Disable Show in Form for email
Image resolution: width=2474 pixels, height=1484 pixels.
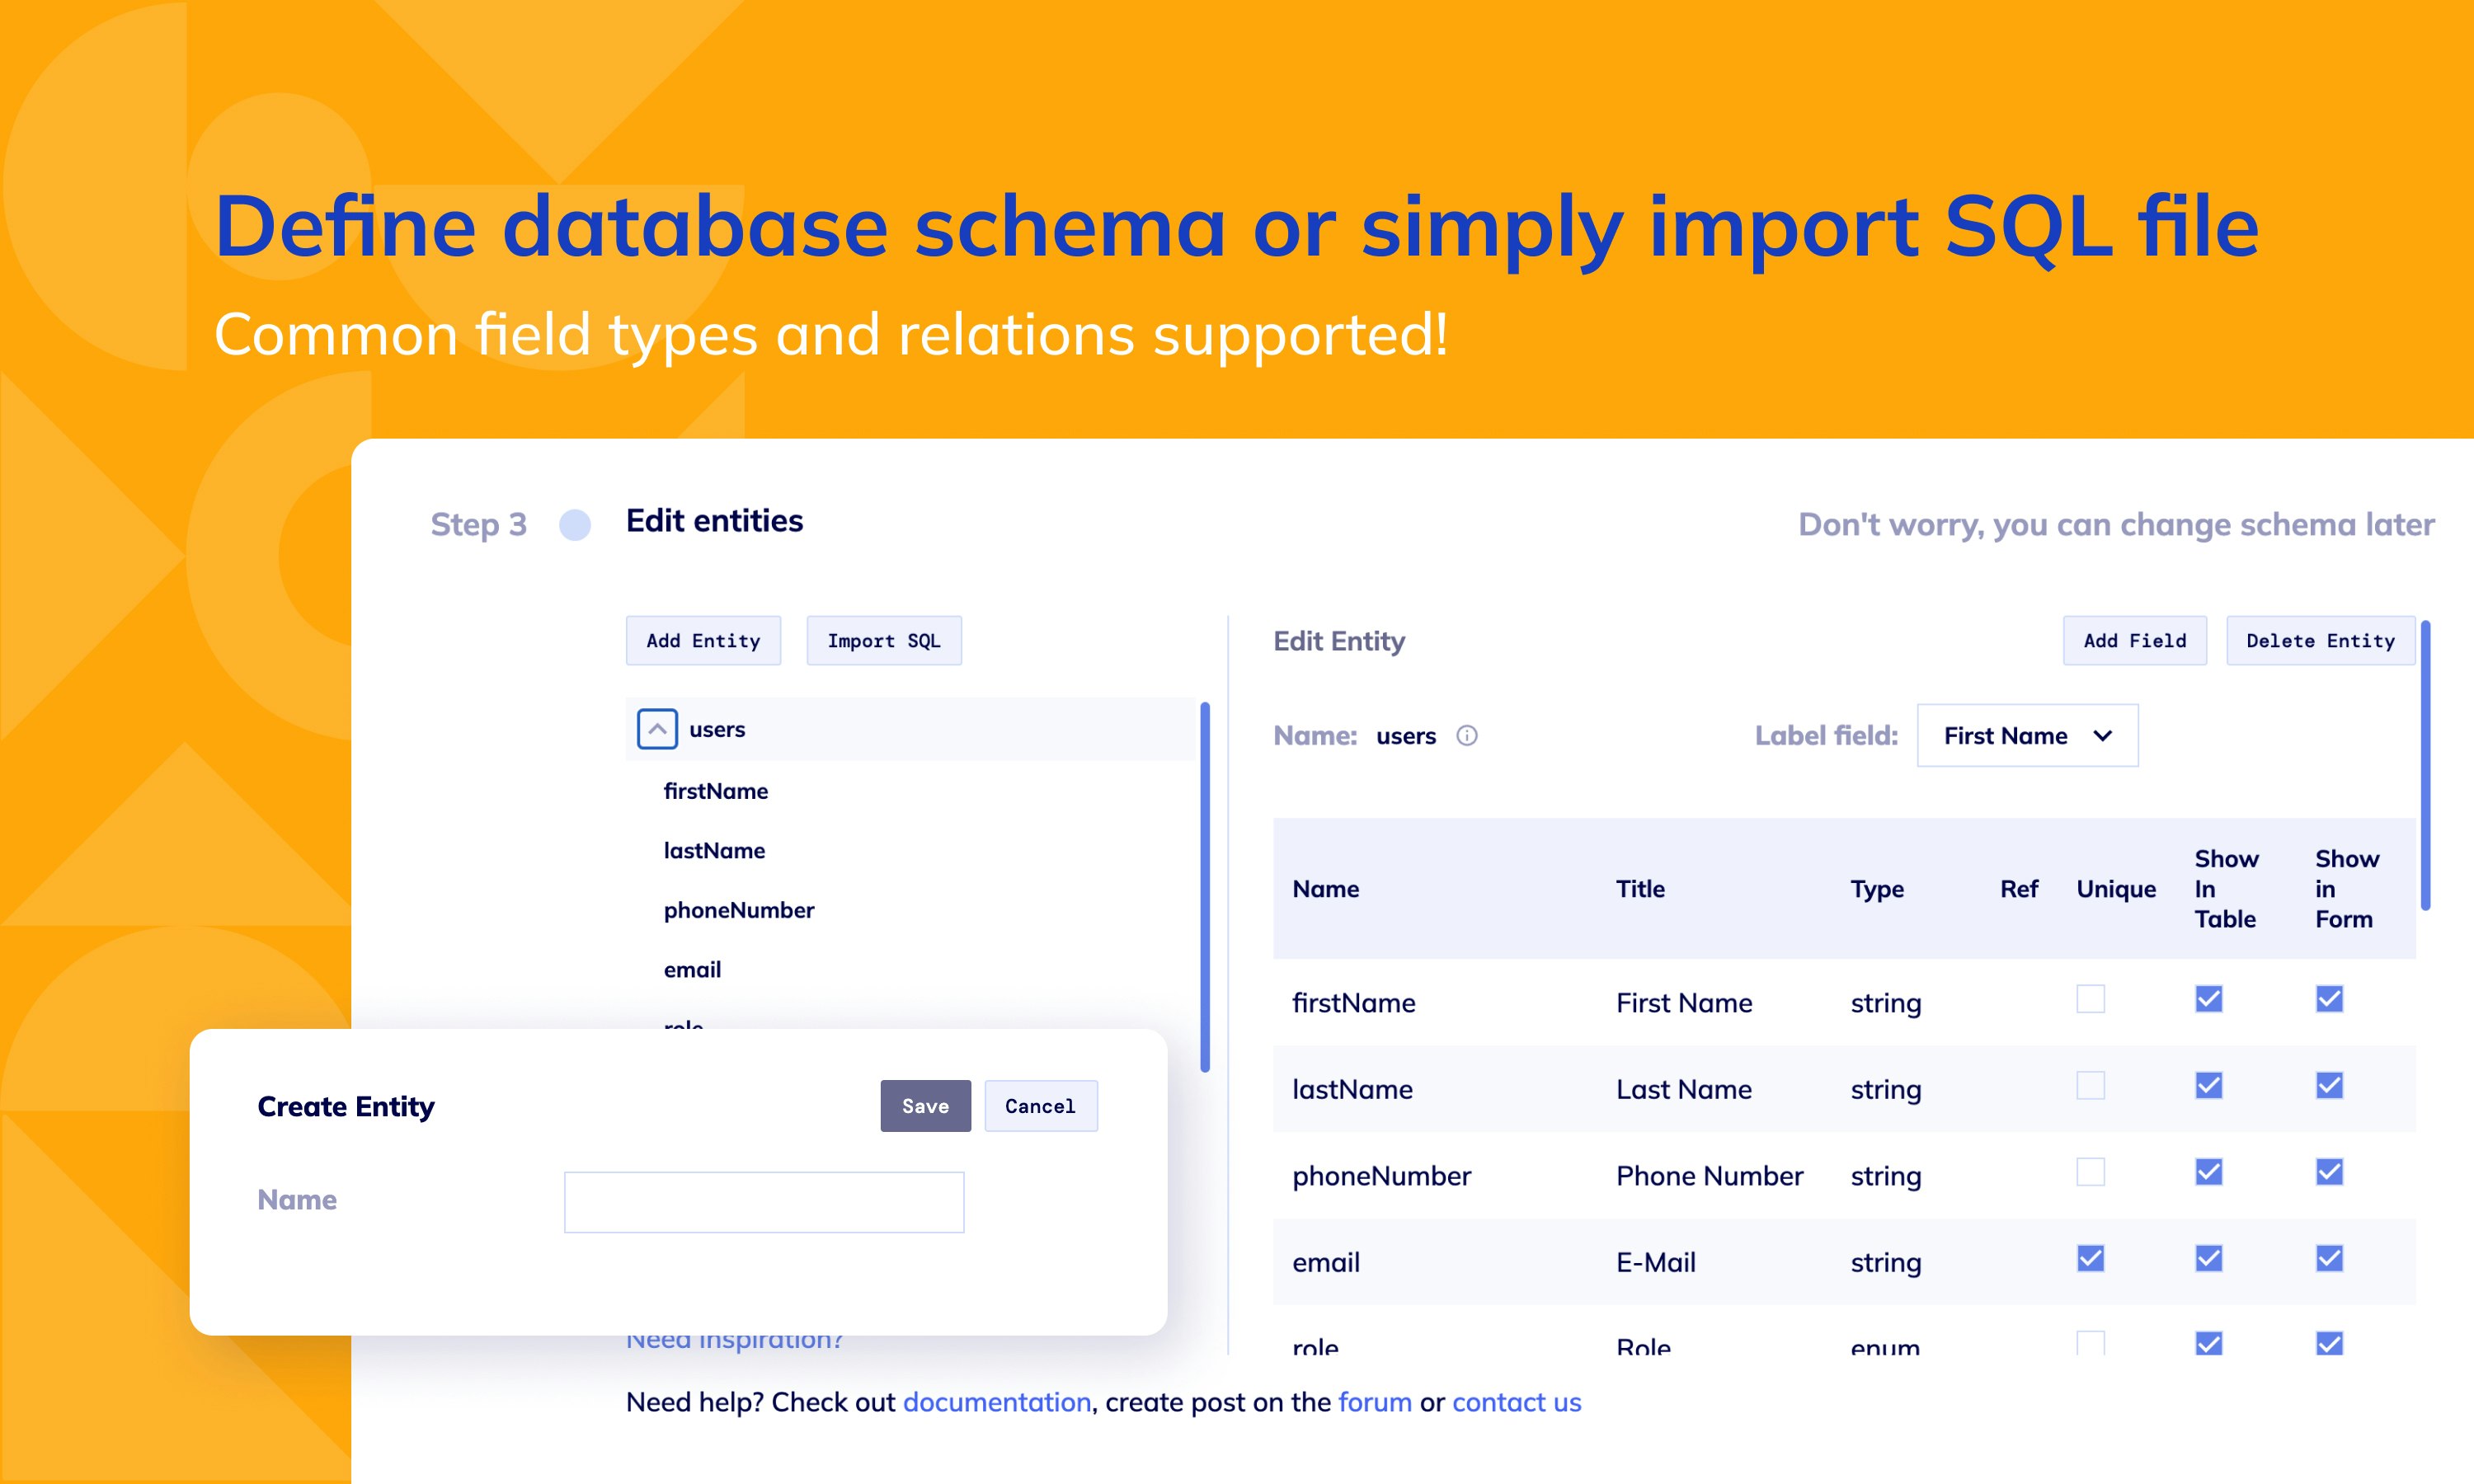point(2329,1258)
